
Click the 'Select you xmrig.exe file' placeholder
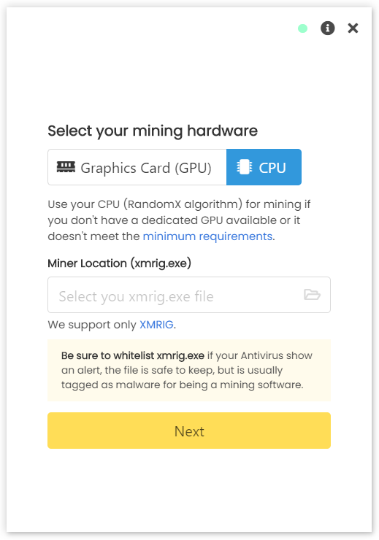click(x=136, y=296)
